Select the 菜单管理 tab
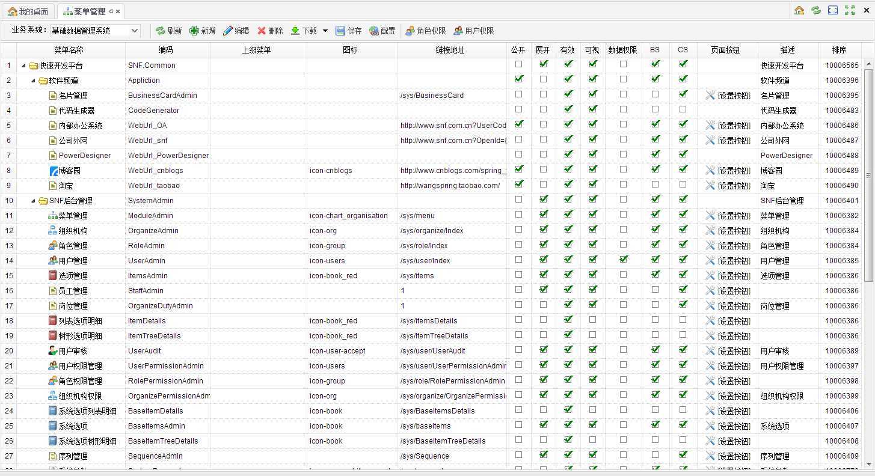875x476 pixels. point(89,11)
